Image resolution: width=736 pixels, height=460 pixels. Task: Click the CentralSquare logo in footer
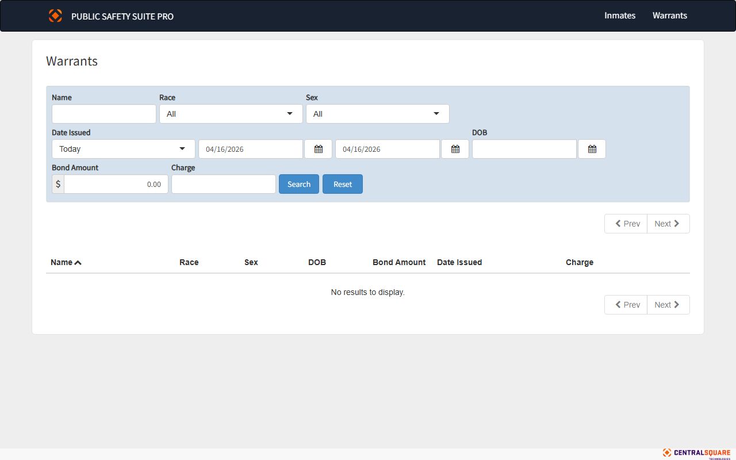click(x=696, y=453)
